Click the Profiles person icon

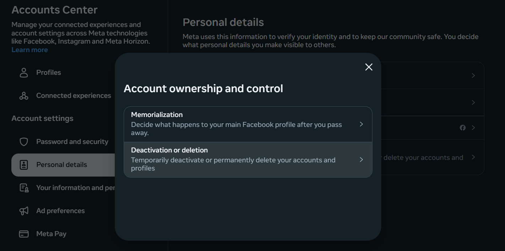pos(24,73)
